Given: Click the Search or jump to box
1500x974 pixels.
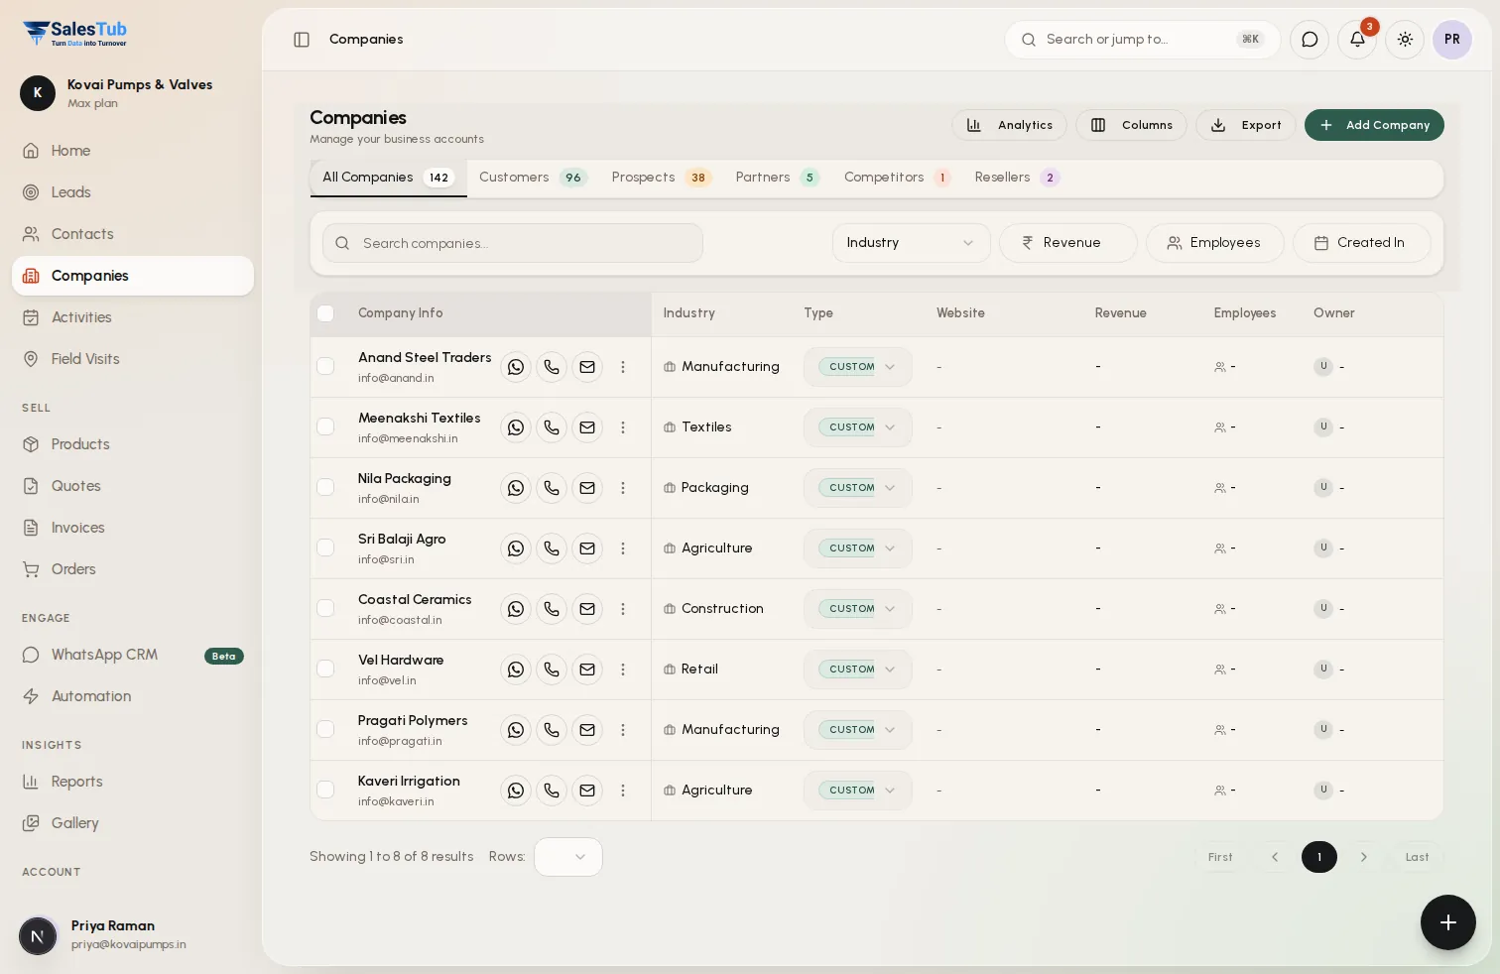Looking at the screenshot, I should tap(1143, 40).
